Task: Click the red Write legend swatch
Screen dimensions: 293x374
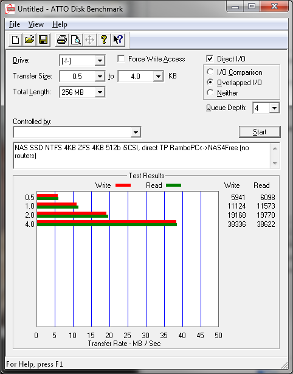Action: (x=123, y=185)
